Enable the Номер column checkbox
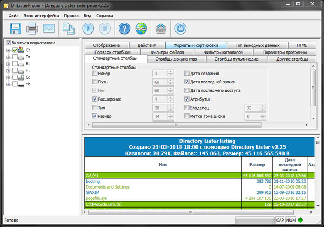The height and width of the screenshot is (227, 324). [95, 73]
